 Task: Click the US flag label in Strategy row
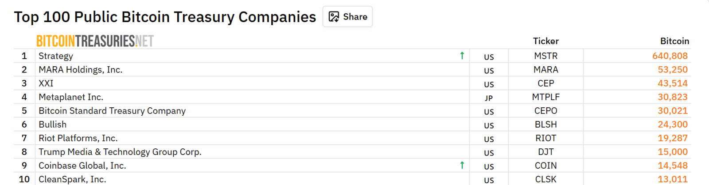[489, 57]
